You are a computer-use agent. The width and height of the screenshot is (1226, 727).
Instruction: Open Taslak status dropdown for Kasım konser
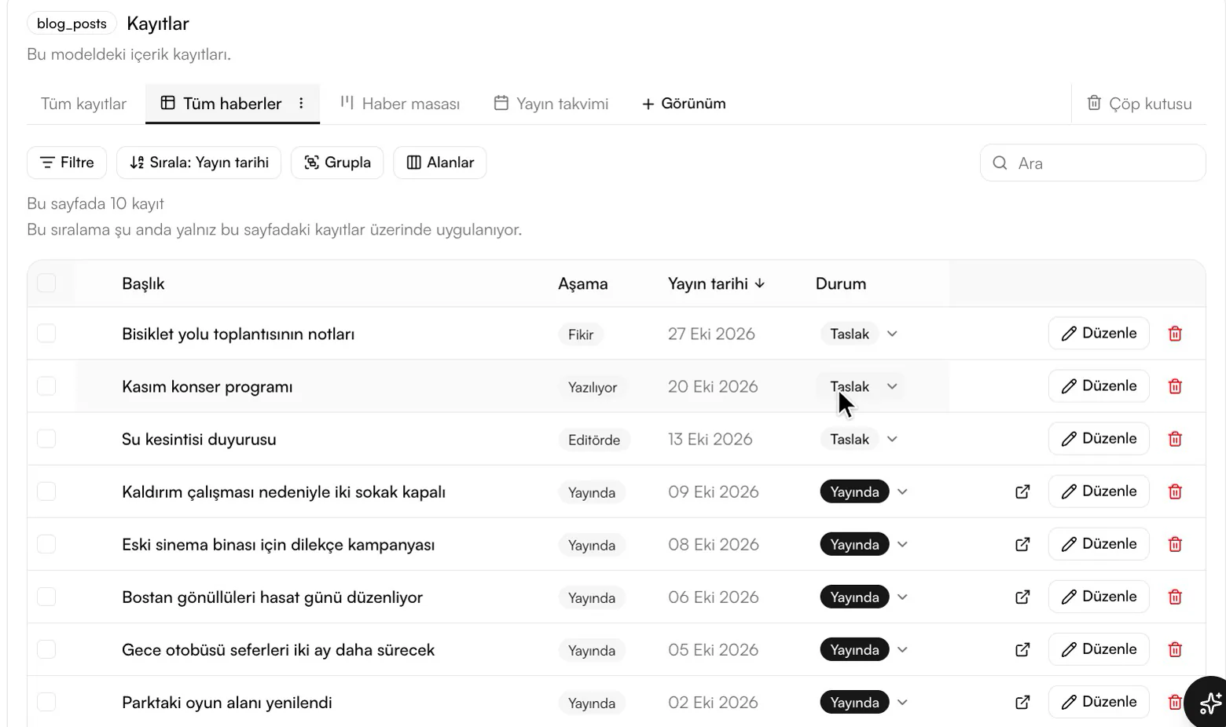click(892, 386)
